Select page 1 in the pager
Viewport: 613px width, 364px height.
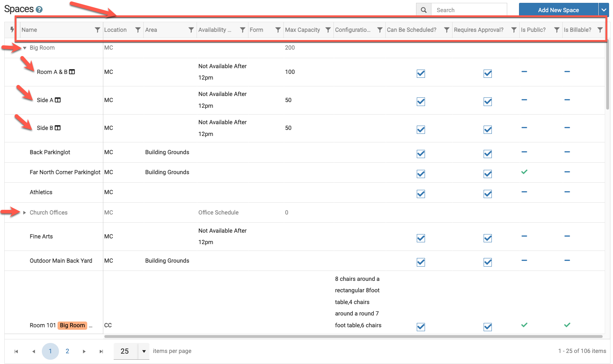click(x=50, y=351)
